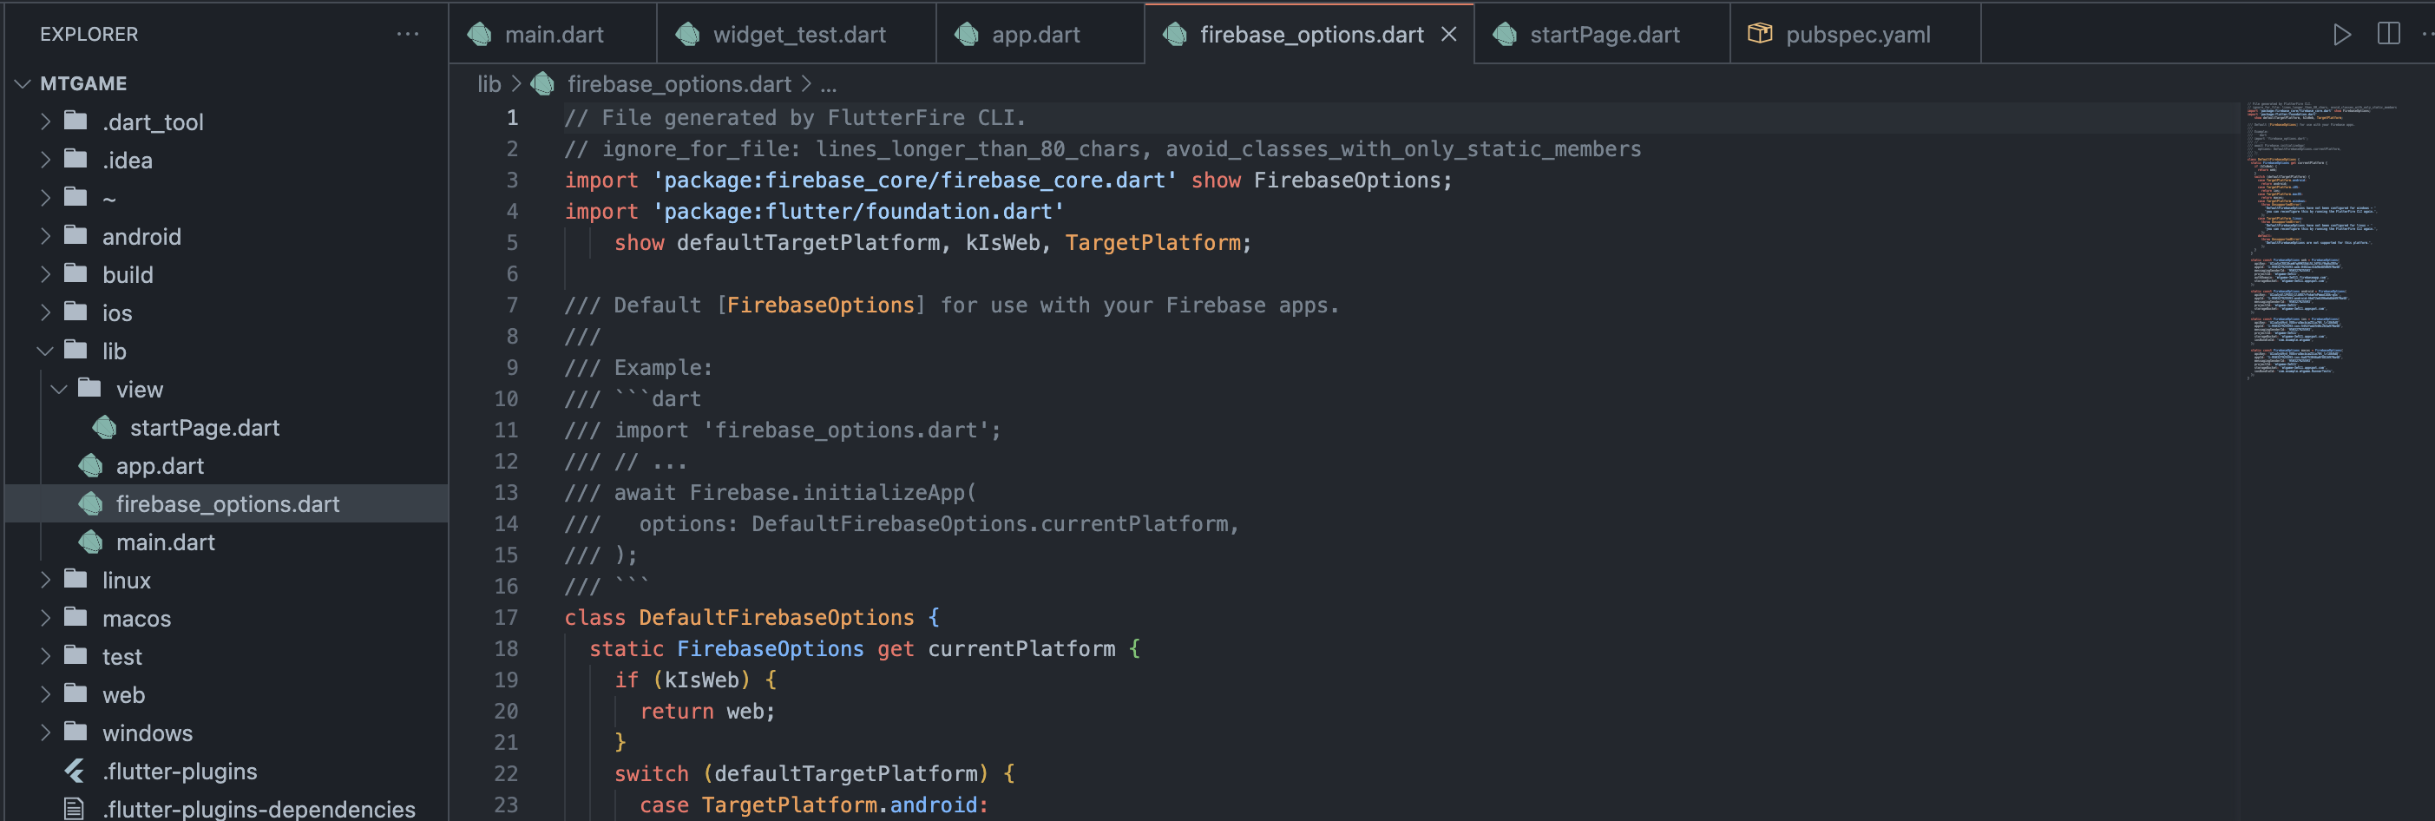Click the .dart_tool folder icon
Viewport: 2435px width, 821px height.
(x=75, y=122)
